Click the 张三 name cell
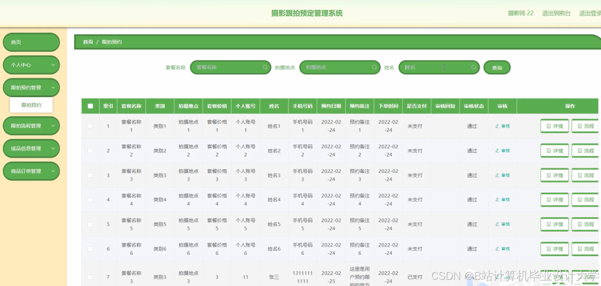 pyautogui.click(x=274, y=277)
